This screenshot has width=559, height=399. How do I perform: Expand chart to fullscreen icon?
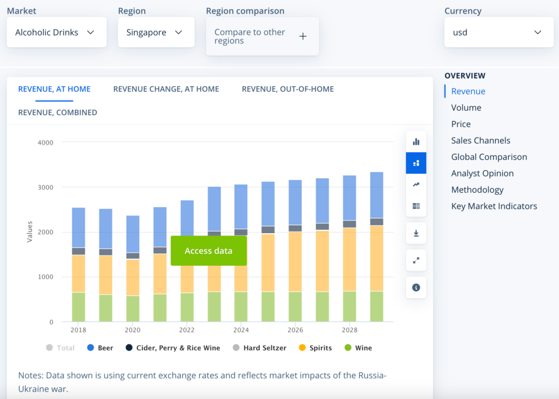[416, 260]
